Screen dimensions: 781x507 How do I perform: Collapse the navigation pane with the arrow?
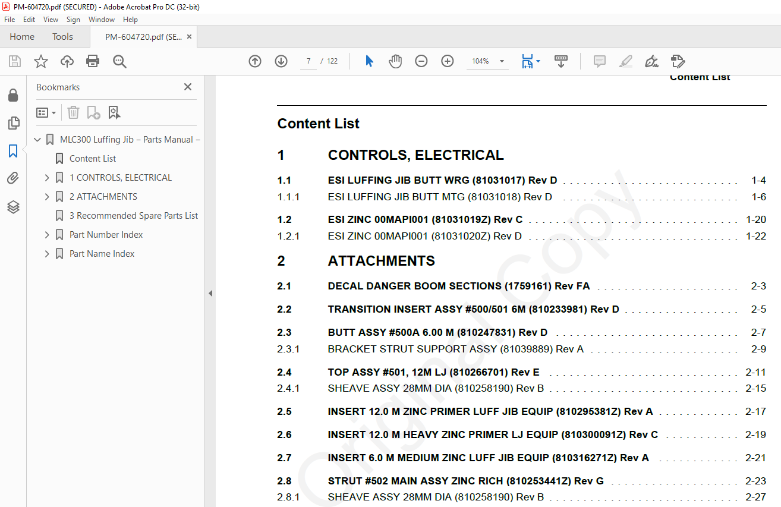click(x=210, y=293)
